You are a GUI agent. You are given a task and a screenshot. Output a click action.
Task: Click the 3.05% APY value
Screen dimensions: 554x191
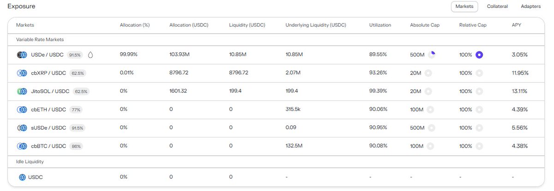click(520, 55)
